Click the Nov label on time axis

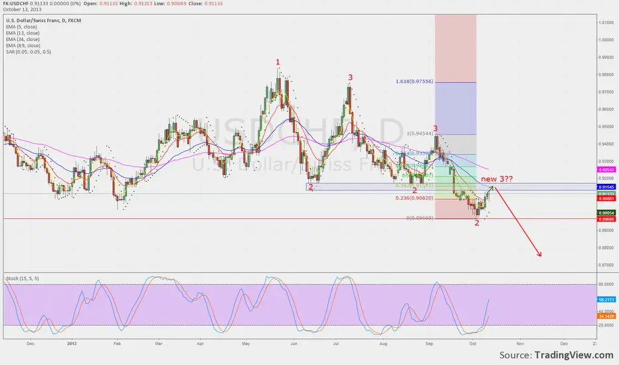click(520, 344)
